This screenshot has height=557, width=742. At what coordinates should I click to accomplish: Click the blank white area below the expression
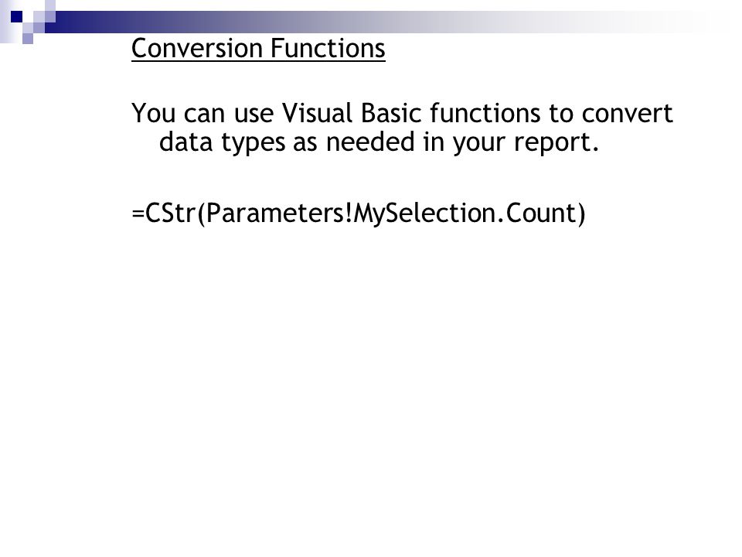click(x=371, y=379)
